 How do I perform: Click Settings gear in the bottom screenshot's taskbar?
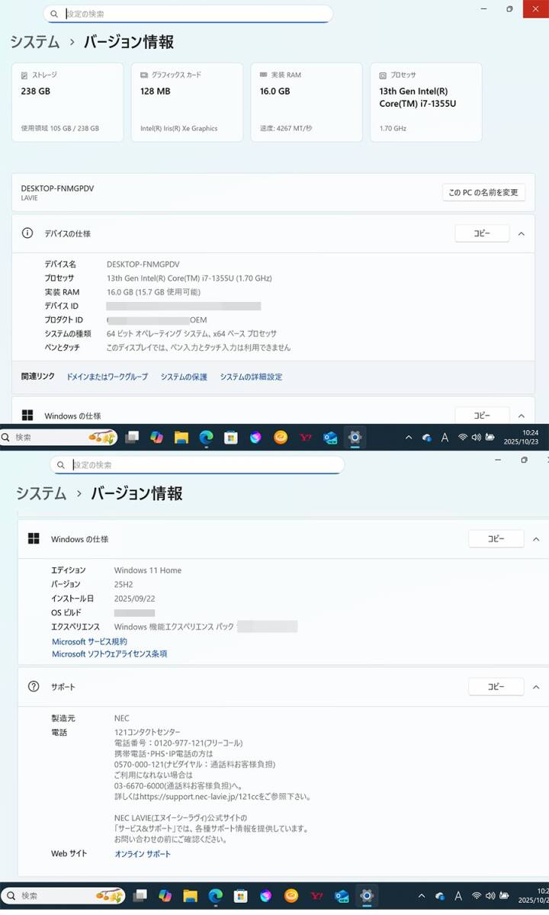tap(367, 895)
